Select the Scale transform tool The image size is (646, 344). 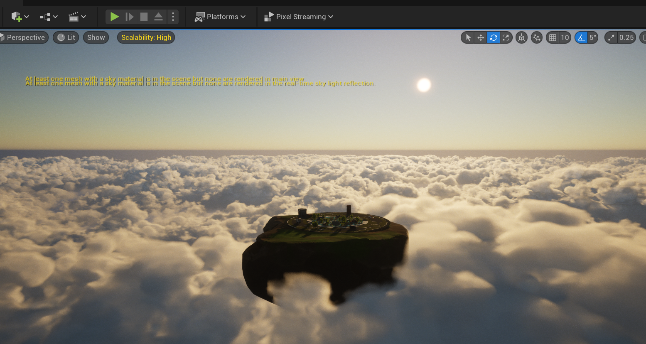pos(506,37)
